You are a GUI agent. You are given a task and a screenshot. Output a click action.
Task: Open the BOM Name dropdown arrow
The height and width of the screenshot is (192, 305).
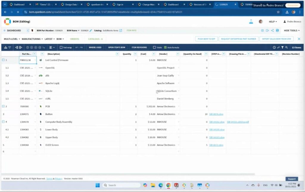tap(79, 31)
